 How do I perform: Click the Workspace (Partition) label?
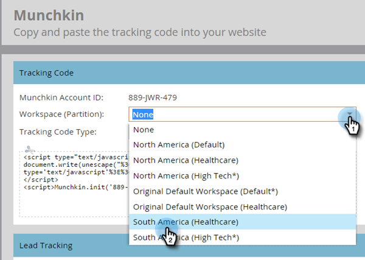(x=61, y=114)
